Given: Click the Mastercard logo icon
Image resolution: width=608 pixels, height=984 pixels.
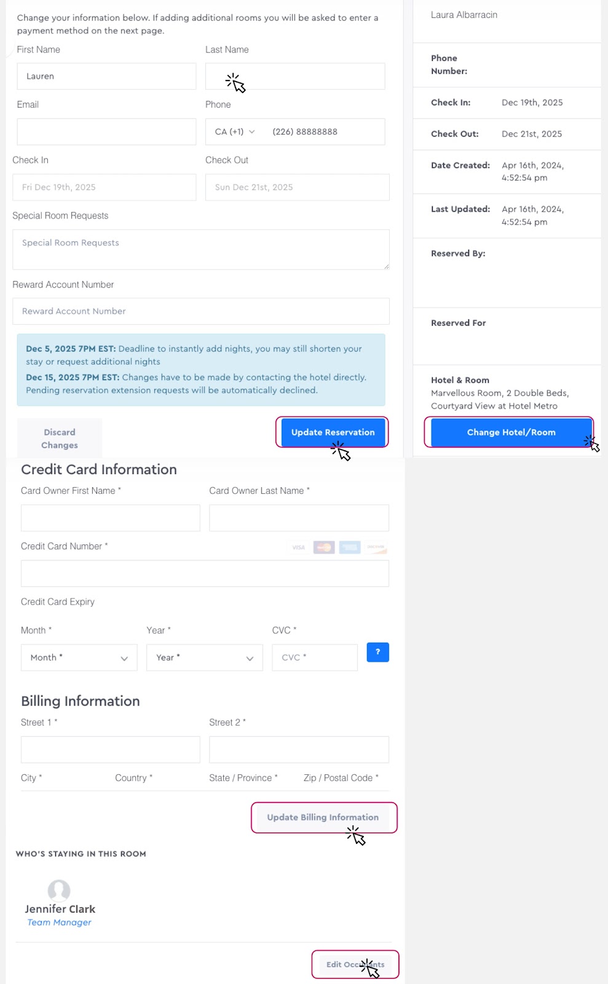Looking at the screenshot, I should 324,547.
